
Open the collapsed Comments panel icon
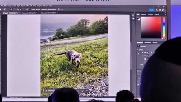click(x=133, y=18)
